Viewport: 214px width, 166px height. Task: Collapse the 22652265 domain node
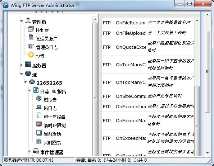tap(25, 82)
